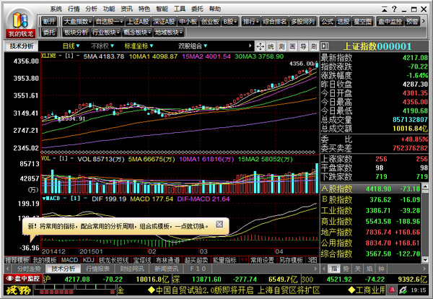Click the panel collapse icon beside 上证指数

pyautogui.click(x=325, y=46)
